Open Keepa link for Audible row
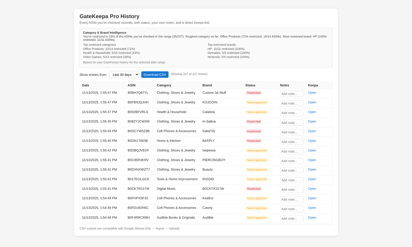Screen dimensions: 412x247 tap(312, 218)
